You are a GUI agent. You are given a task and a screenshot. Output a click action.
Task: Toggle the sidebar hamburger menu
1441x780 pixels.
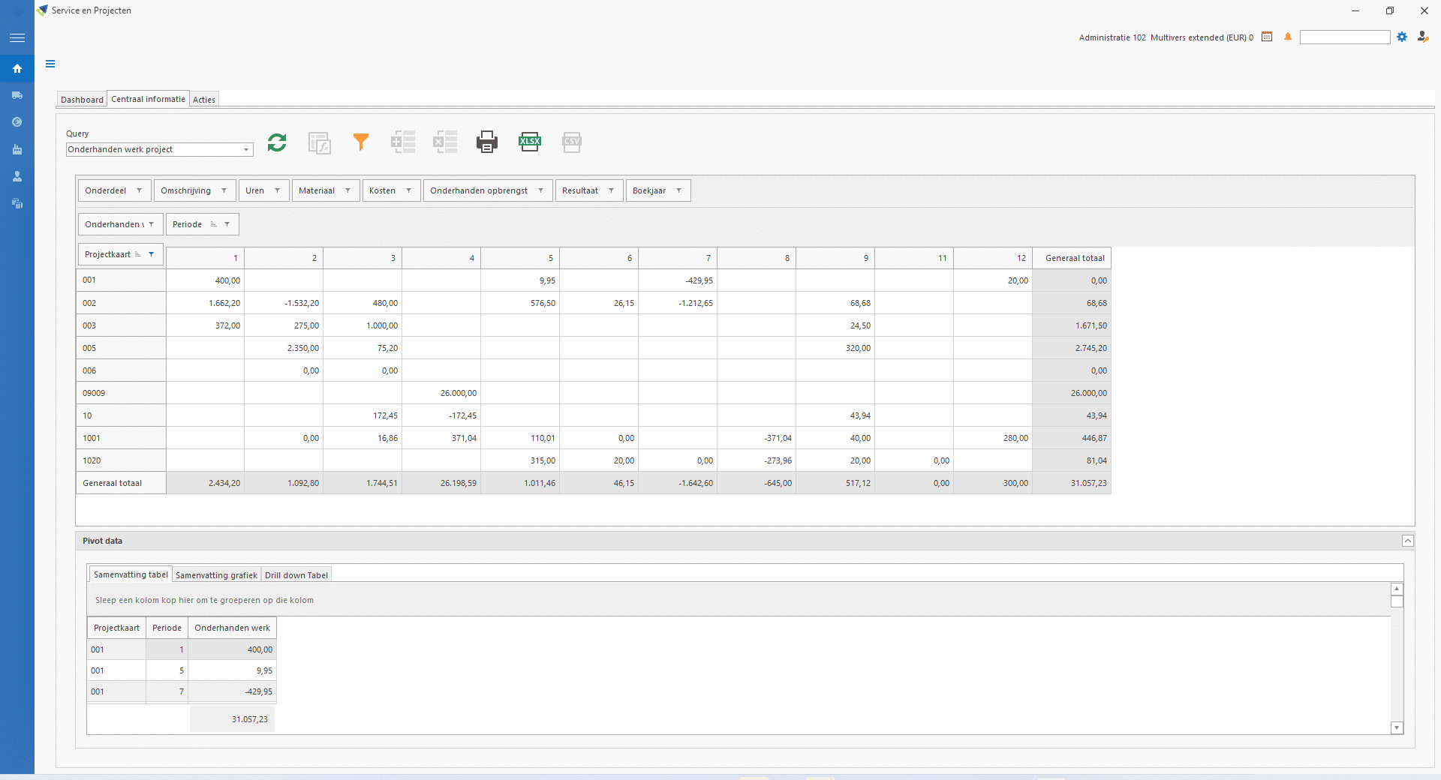click(x=17, y=37)
